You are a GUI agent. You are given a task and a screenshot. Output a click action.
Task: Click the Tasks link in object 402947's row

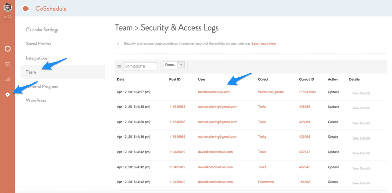(x=262, y=152)
